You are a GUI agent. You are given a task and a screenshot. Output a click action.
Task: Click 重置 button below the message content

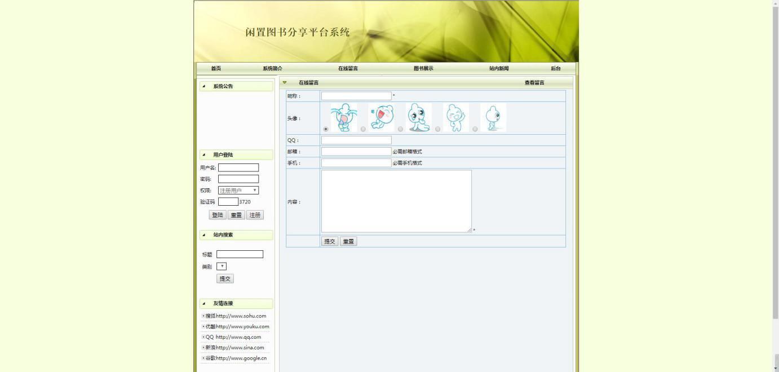(x=348, y=241)
